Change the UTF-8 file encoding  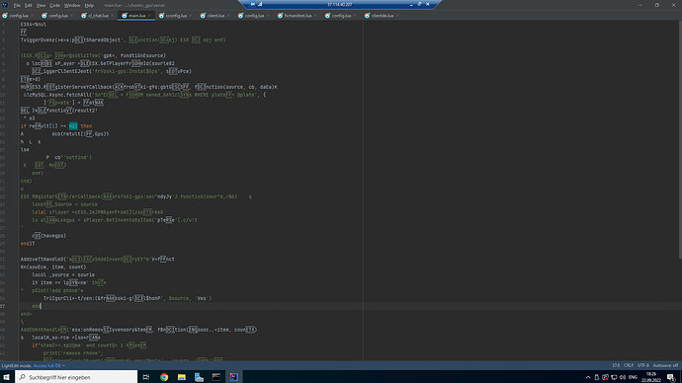point(643,365)
